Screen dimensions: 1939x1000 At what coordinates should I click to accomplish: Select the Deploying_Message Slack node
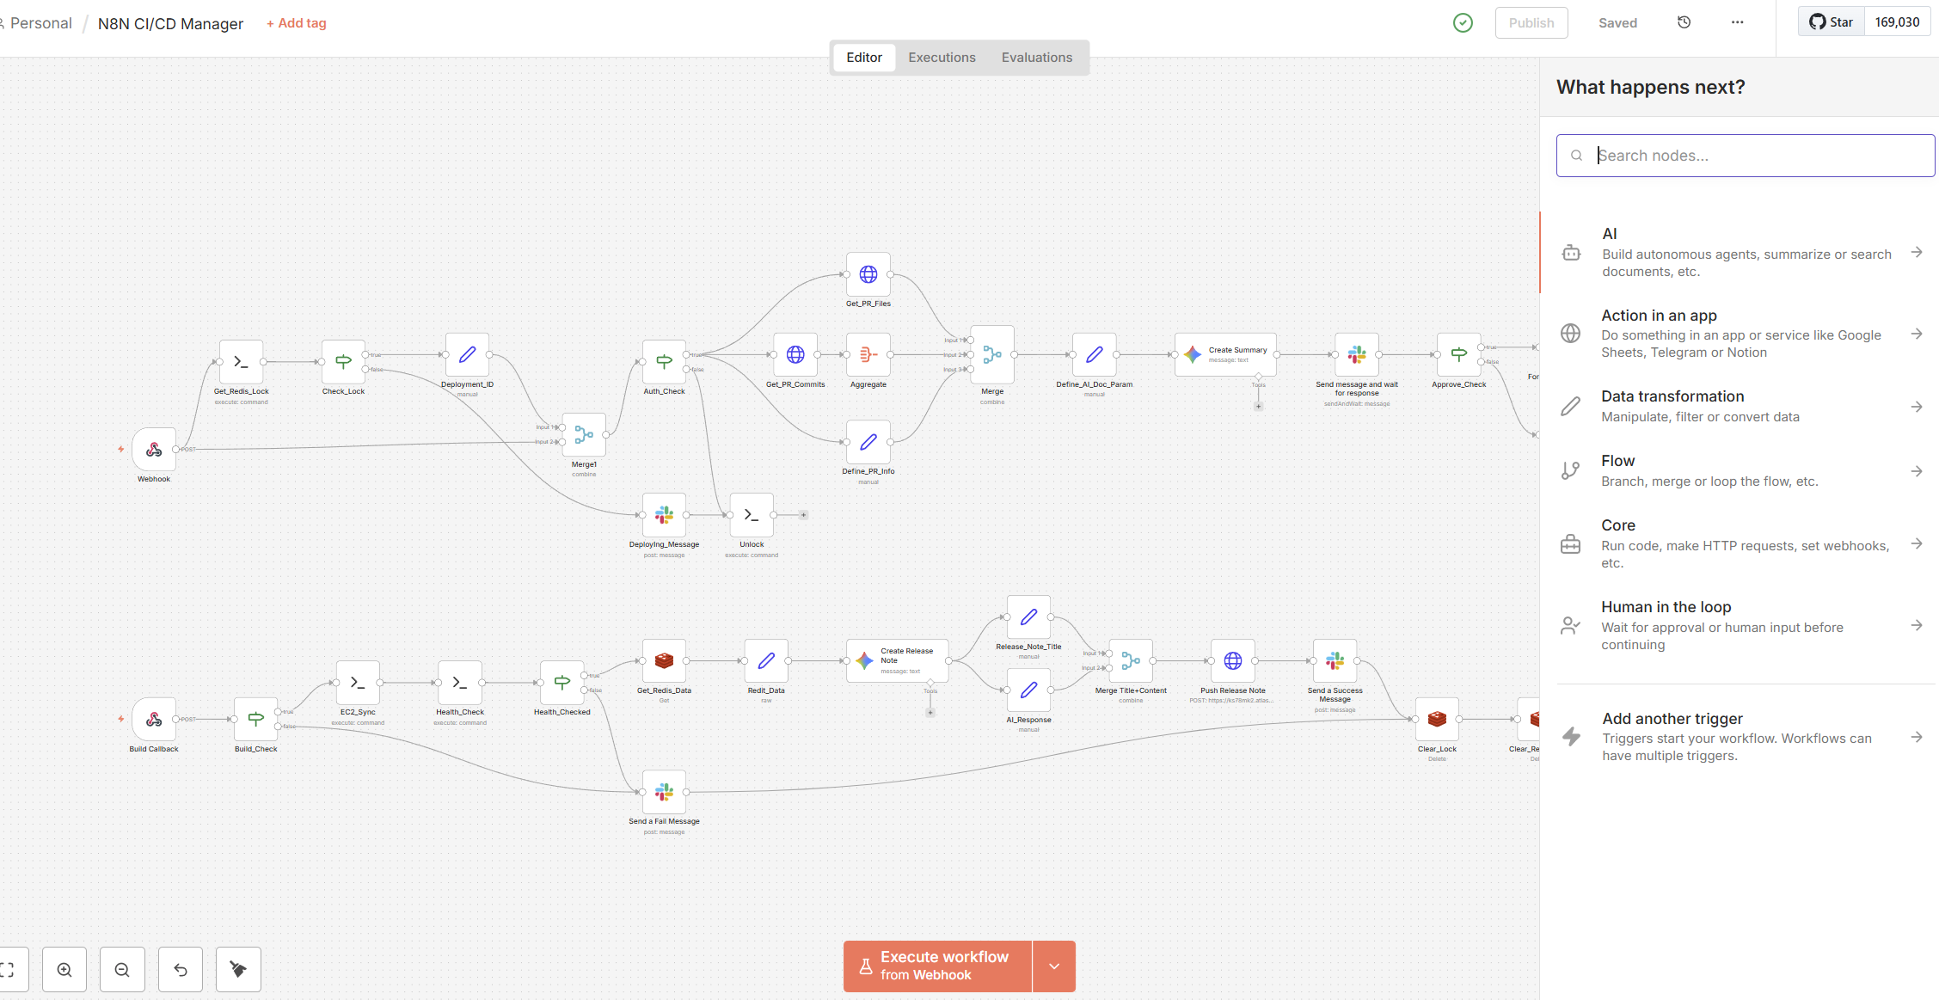pyautogui.click(x=664, y=515)
